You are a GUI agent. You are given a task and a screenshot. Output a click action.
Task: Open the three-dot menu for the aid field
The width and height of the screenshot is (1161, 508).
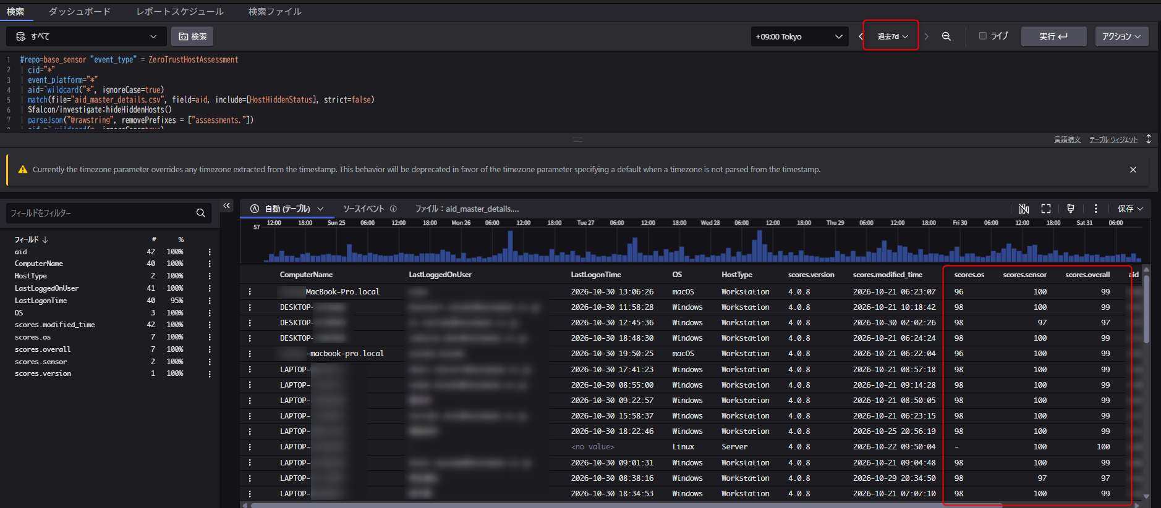pyautogui.click(x=210, y=252)
